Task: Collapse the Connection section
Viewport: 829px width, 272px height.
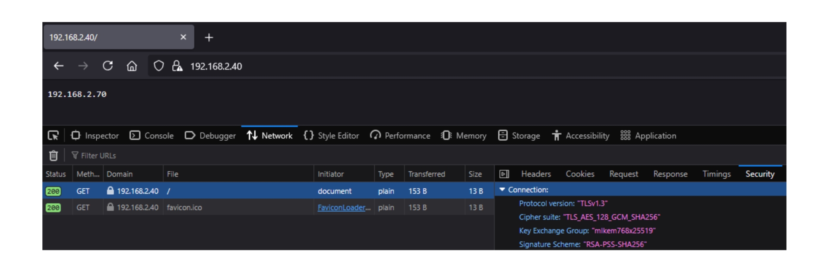Action: coord(502,190)
